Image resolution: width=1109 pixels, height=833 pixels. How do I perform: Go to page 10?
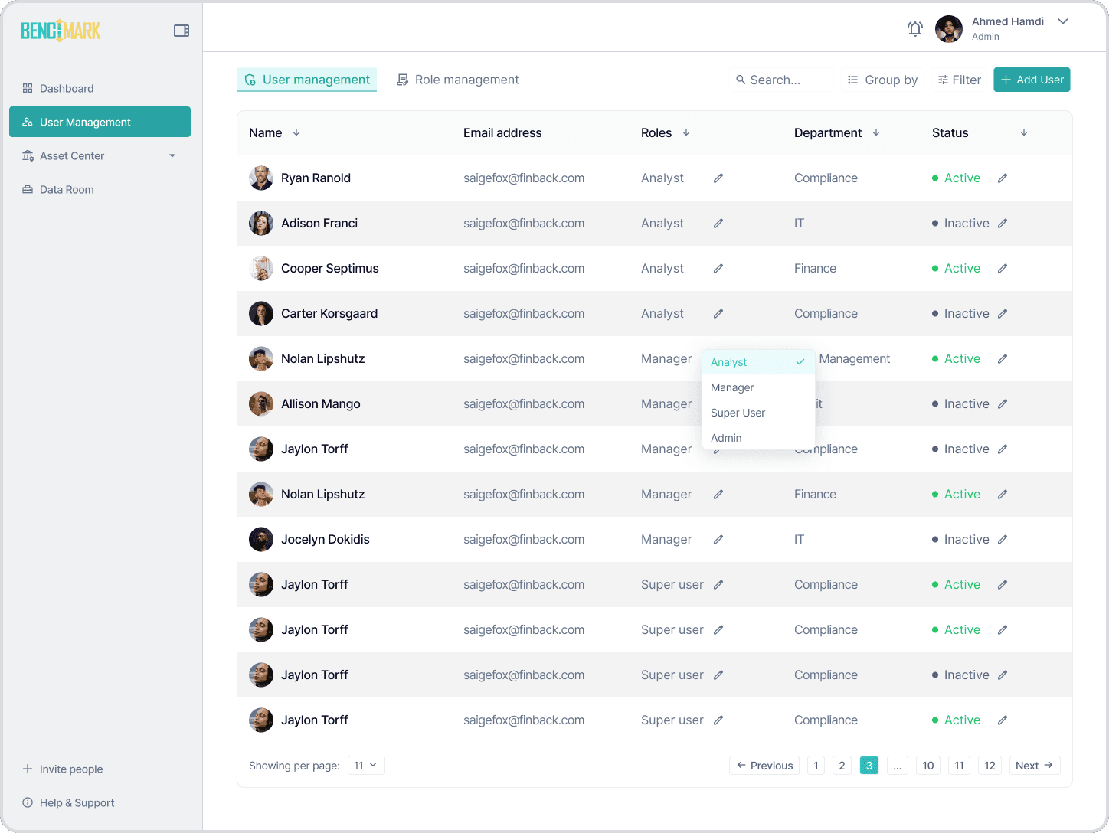[928, 766]
